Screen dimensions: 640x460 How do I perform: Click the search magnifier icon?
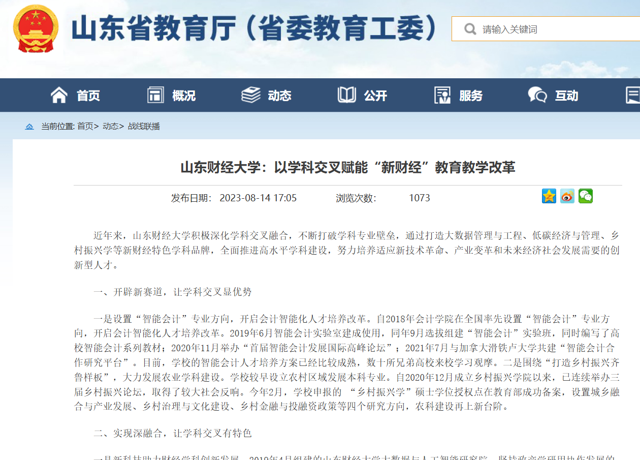[470, 29]
